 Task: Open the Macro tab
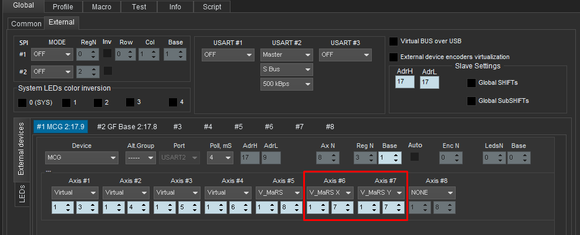101,6
